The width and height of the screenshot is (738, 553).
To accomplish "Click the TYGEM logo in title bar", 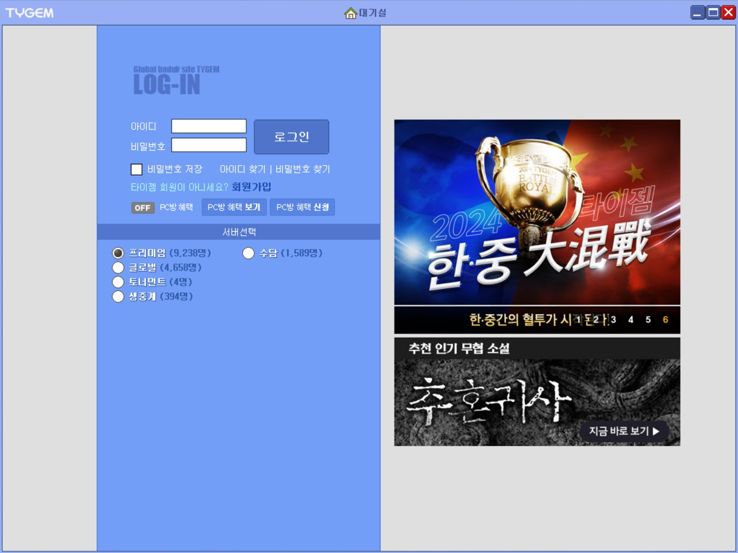I will coord(30,13).
